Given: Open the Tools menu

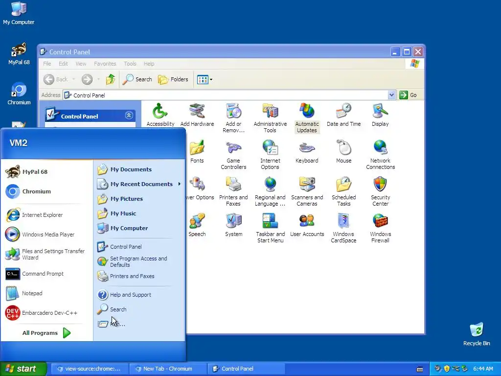Looking at the screenshot, I should (130, 64).
